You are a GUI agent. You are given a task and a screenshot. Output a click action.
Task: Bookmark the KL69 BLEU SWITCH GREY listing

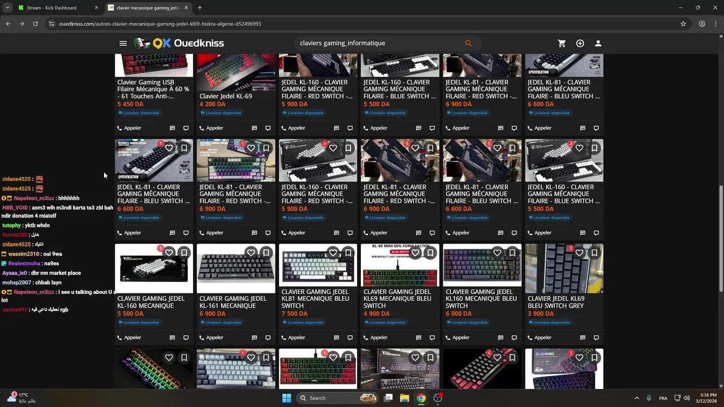tap(594, 253)
